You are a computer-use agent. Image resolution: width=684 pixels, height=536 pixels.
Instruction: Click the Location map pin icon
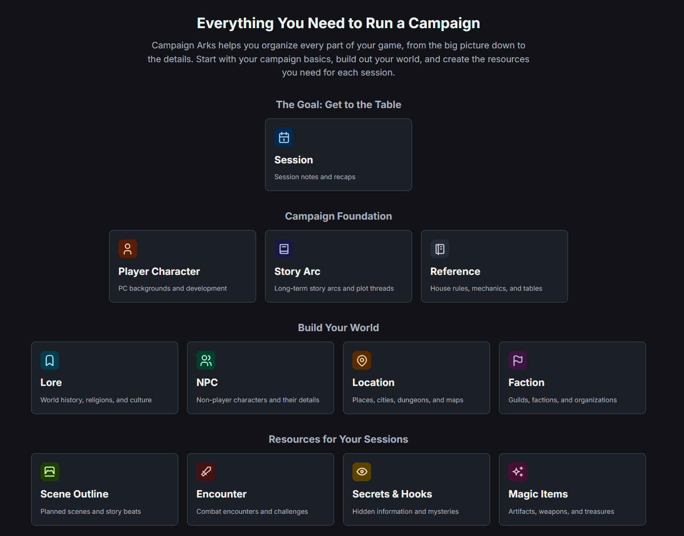click(x=362, y=361)
